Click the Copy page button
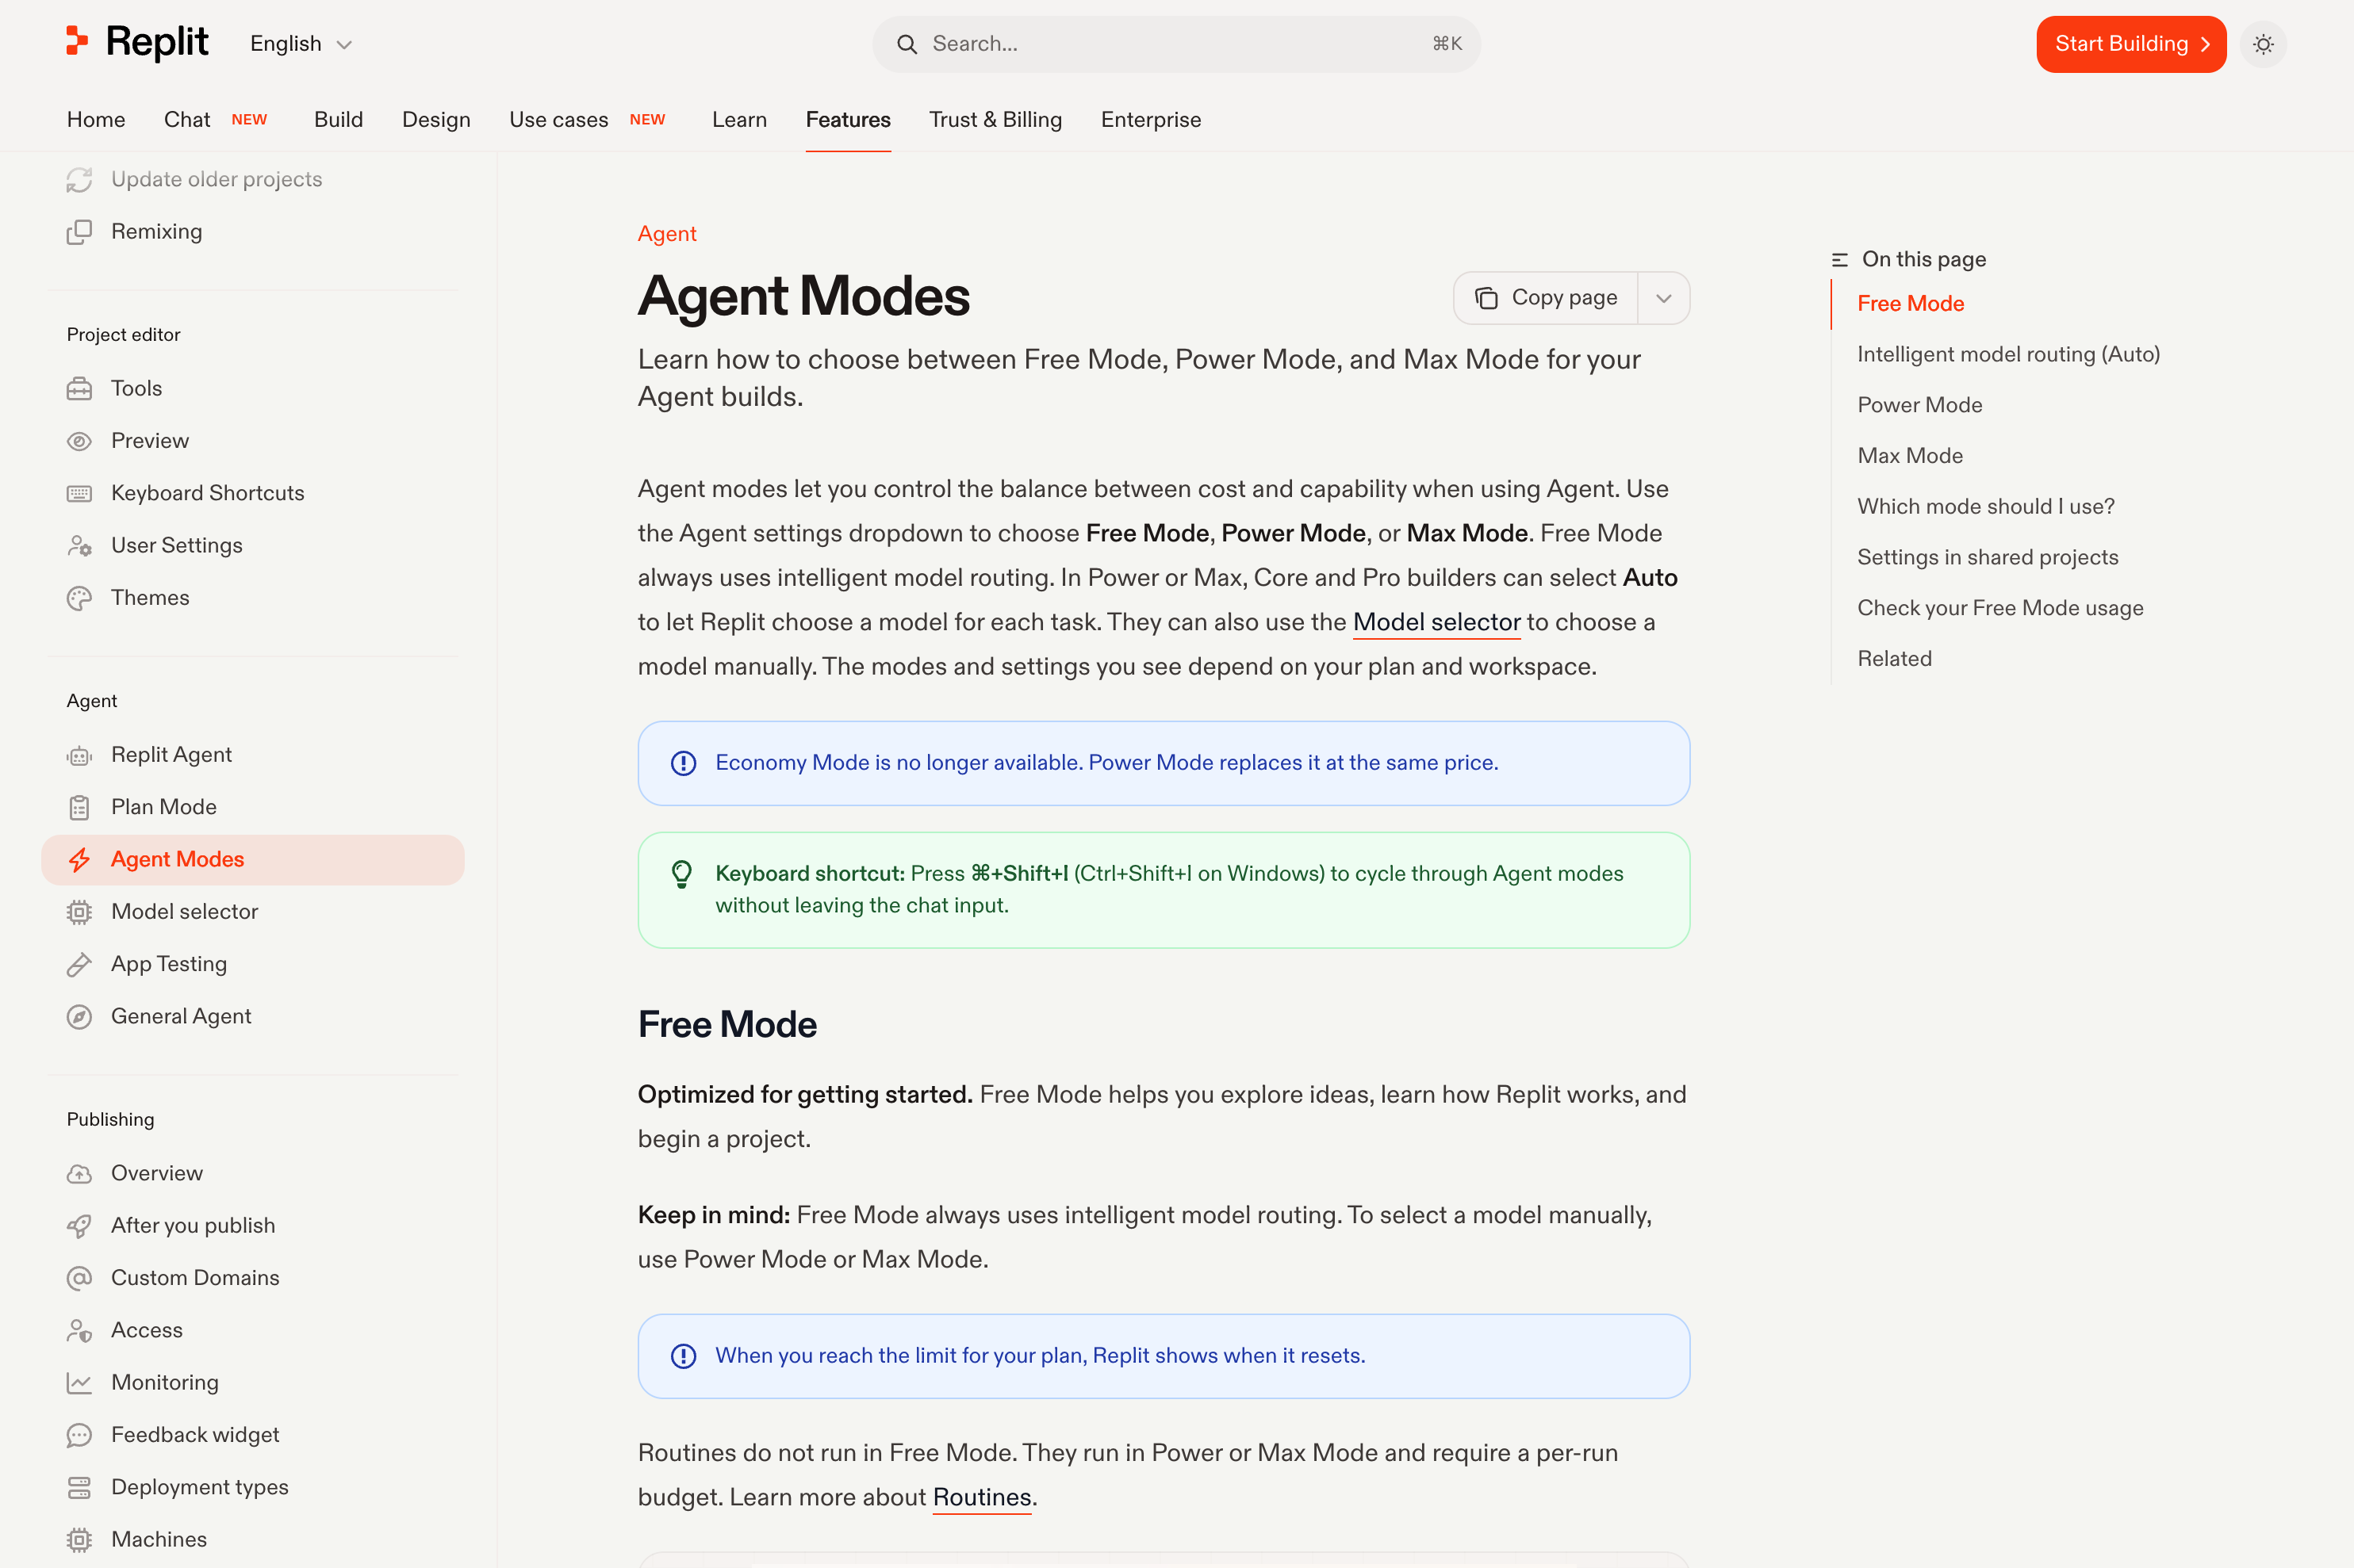The image size is (2354, 1568). [1546, 298]
